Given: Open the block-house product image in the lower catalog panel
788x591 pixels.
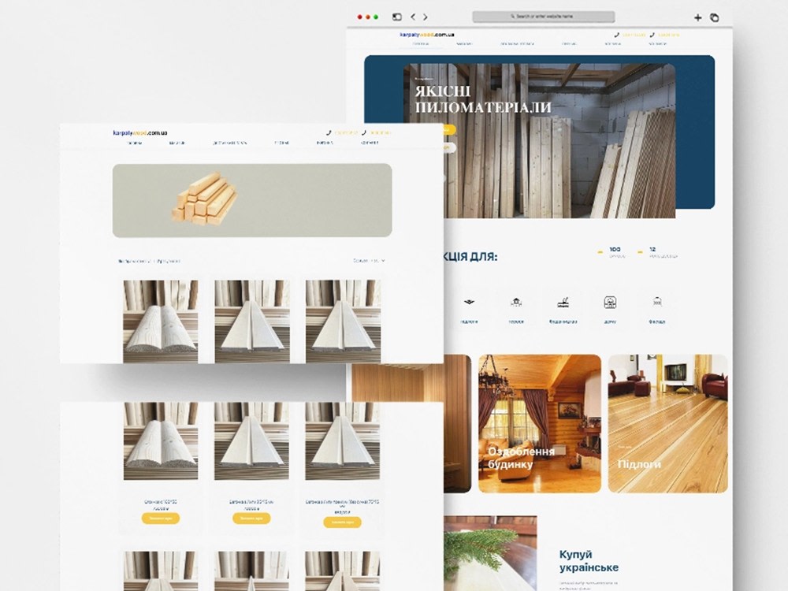Looking at the screenshot, I should point(160,440).
